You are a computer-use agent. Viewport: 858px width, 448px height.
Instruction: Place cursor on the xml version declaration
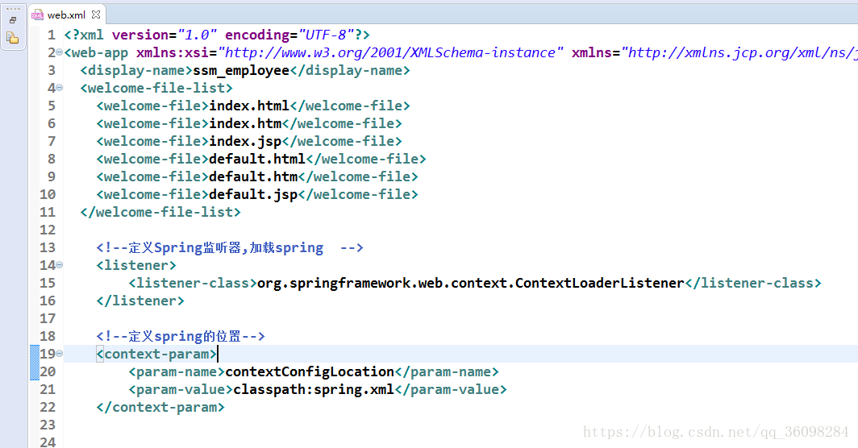point(217,35)
